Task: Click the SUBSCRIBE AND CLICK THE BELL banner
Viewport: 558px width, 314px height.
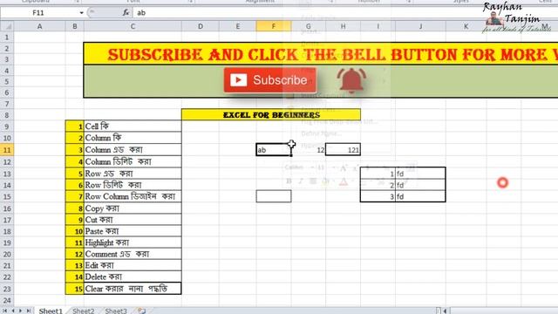Action: click(x=321, y=54)
